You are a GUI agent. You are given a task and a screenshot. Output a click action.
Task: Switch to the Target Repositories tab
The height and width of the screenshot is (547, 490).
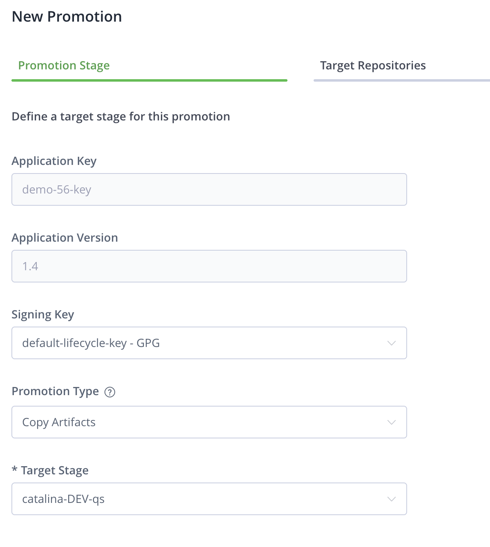click(372, 66)
